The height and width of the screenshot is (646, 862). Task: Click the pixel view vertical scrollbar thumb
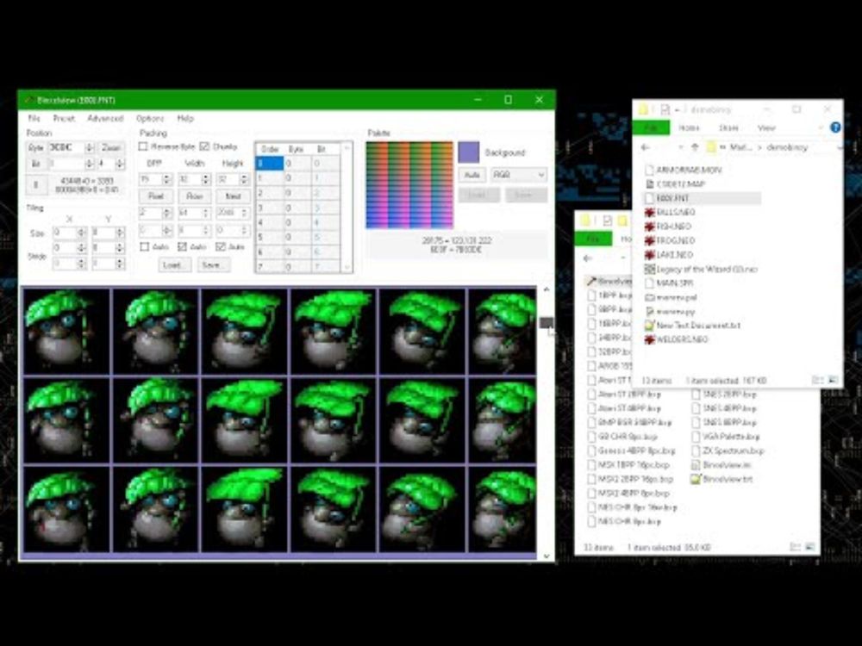tap(547, 322)
